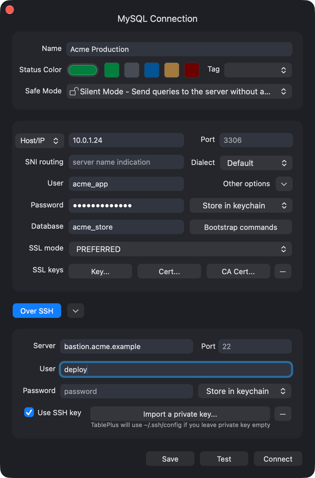Click the 'Status Color' label
The width and height of the screenshot is (315, 478).
click(x=40, y=70)
